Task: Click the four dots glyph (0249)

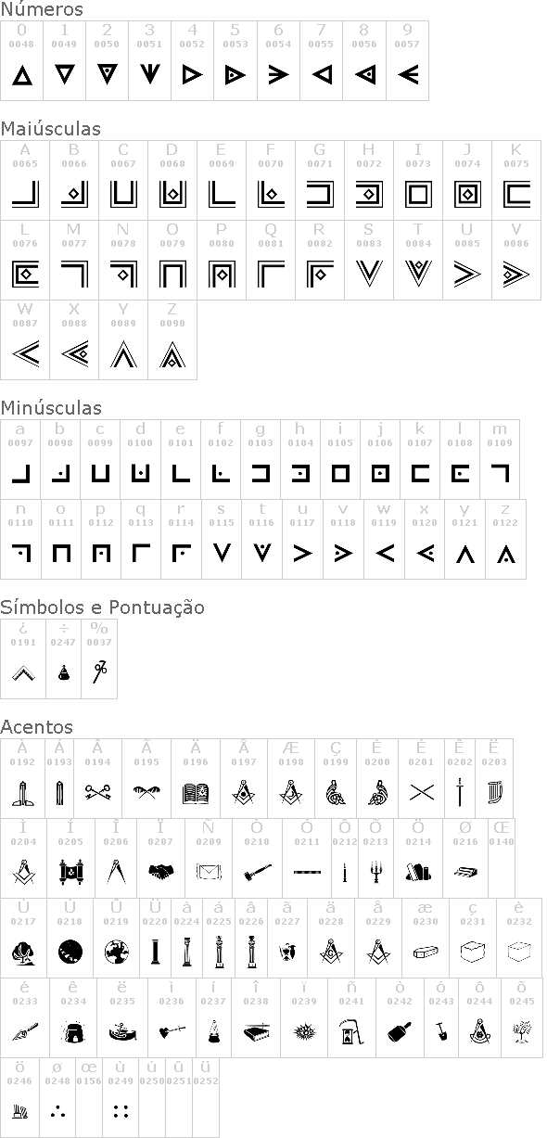Action: (x=121, y=1110)
